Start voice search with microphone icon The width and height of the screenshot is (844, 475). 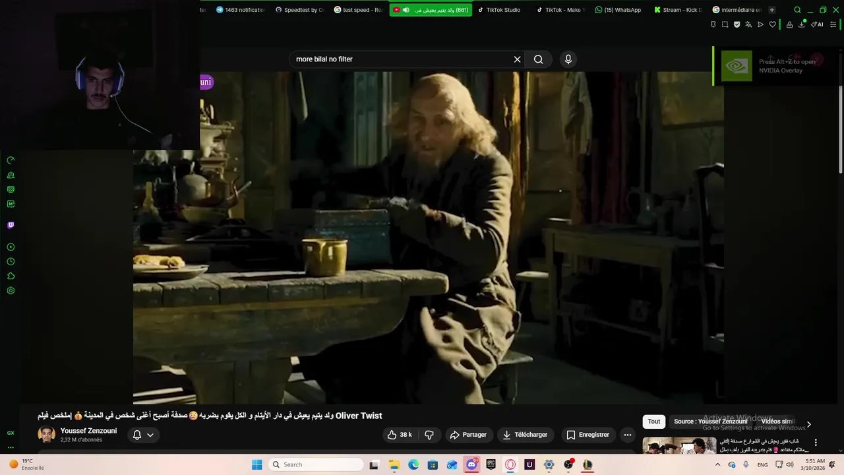(x=568, y=59)
